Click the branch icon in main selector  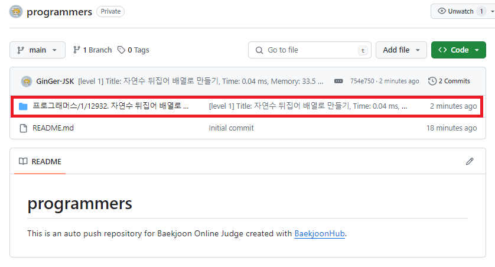point(21,50)
